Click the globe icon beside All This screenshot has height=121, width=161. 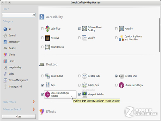coord(5,29)
